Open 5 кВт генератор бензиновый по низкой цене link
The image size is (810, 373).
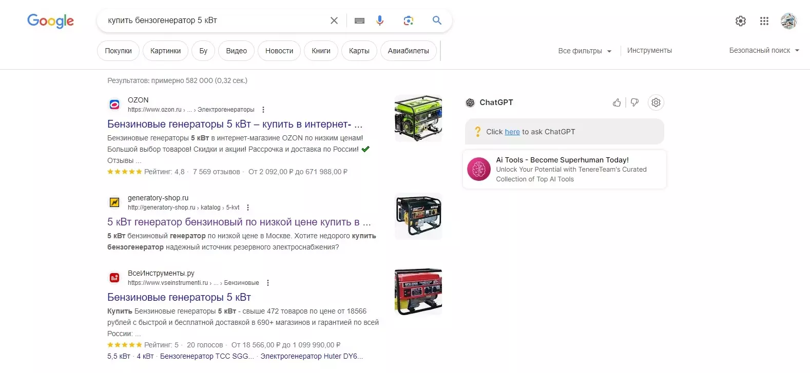coord(239,222)
